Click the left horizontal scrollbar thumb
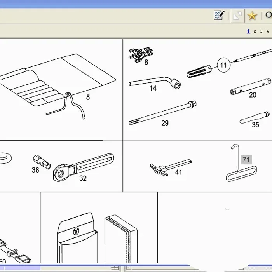Viewport: 272px width, 272px height. (23, 268)
